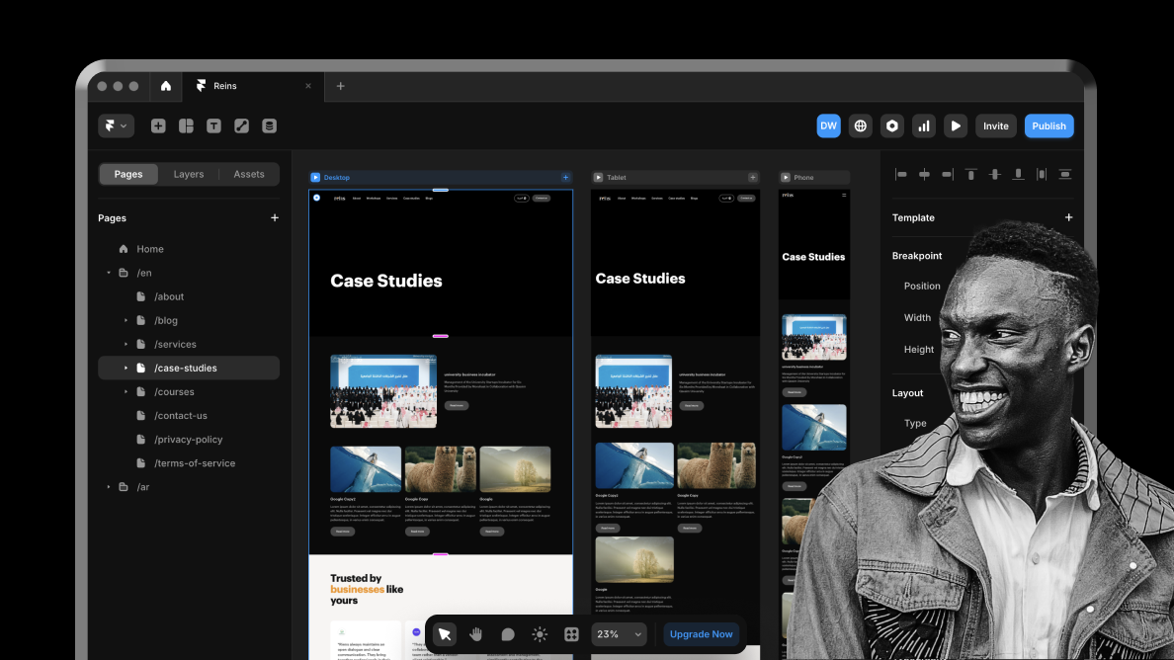Open the Framer logo main menu dropdown
This screenshot has width=1174, height=660.
click(x=116, y=126)
